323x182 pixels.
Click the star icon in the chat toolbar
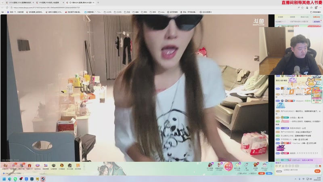[283, 166]
